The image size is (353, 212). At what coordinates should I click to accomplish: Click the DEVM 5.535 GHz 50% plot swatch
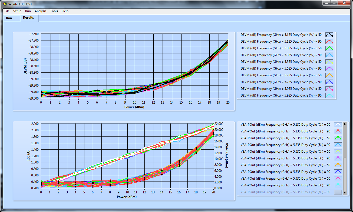pos(329,62)
